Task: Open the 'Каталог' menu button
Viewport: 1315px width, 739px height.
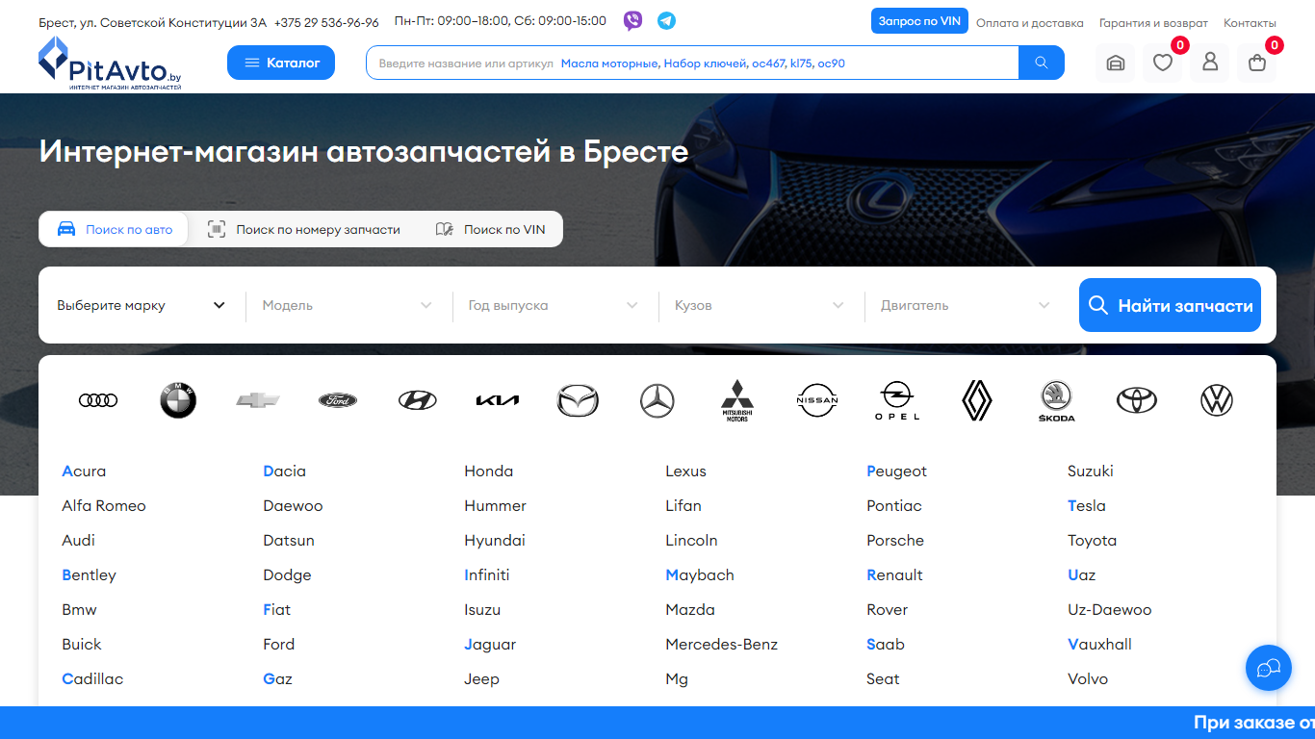Action: point(281,63)
